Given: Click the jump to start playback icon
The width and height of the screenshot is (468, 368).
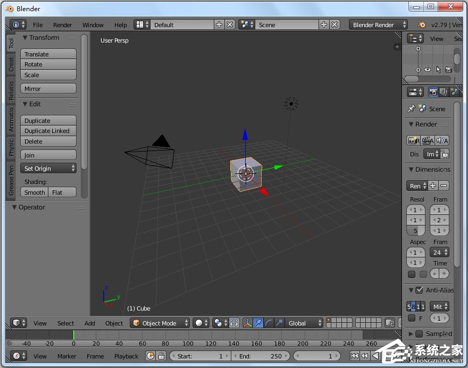Looking at the screenshot, I should (x=355, y=356).
